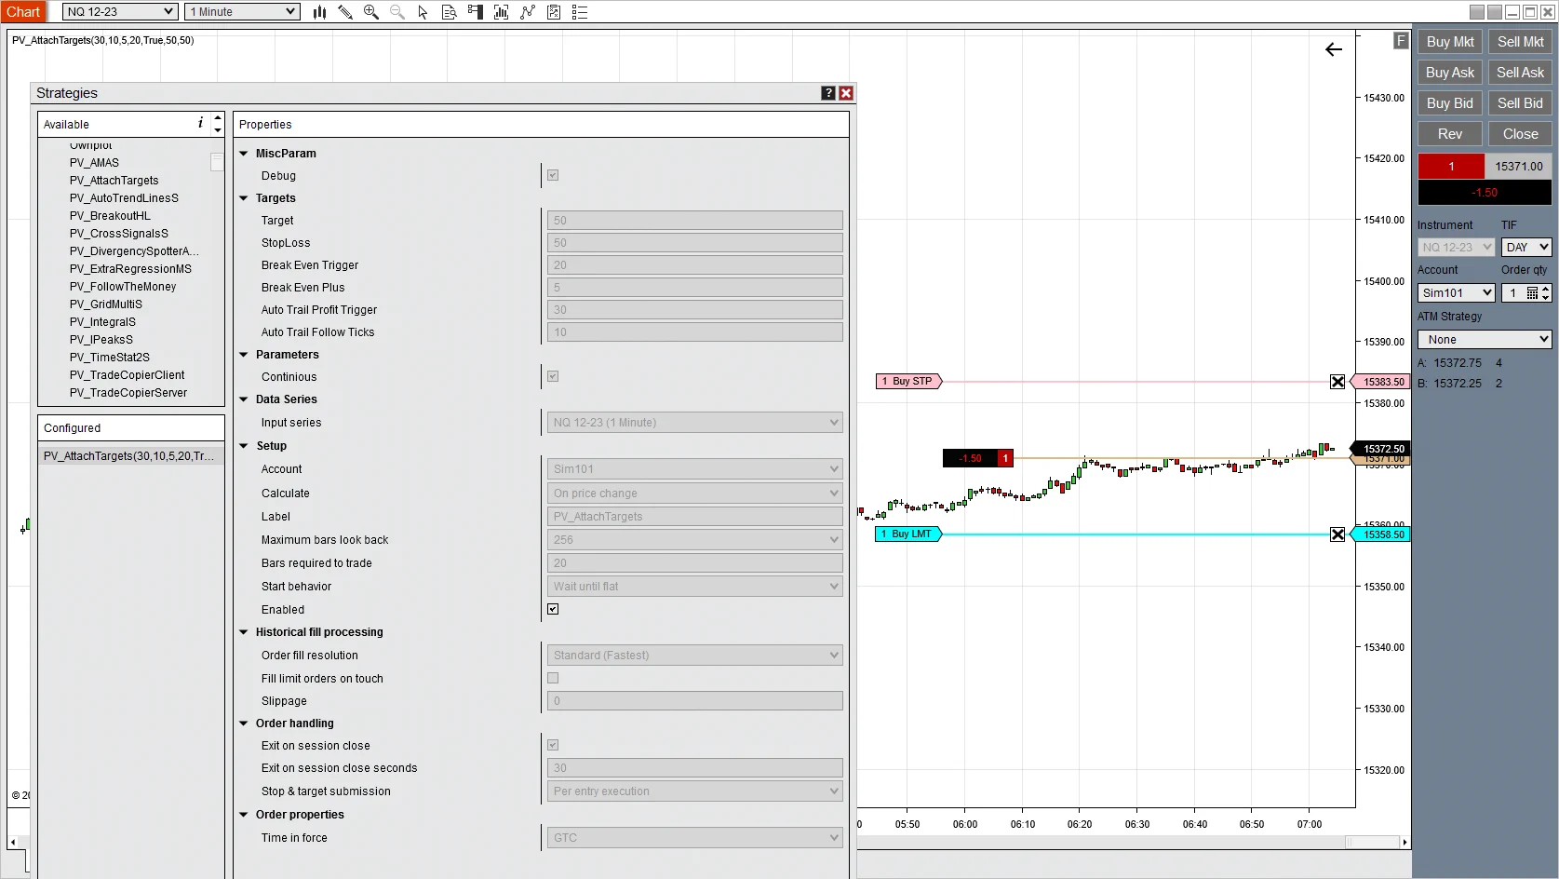
Task: Toggle the Debug checkbox
Action: (553, 175)
